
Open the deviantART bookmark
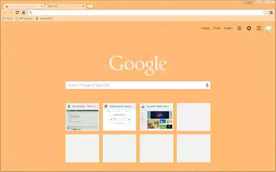pyautogui.click(x=44, y=18)
